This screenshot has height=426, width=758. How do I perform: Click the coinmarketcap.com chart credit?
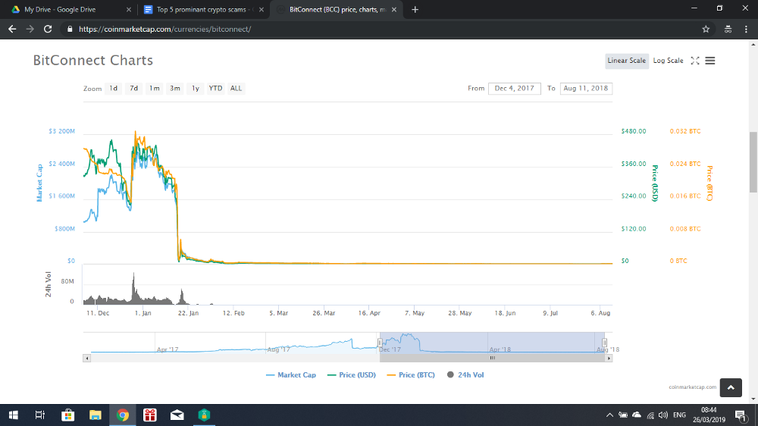click(692, 387)
